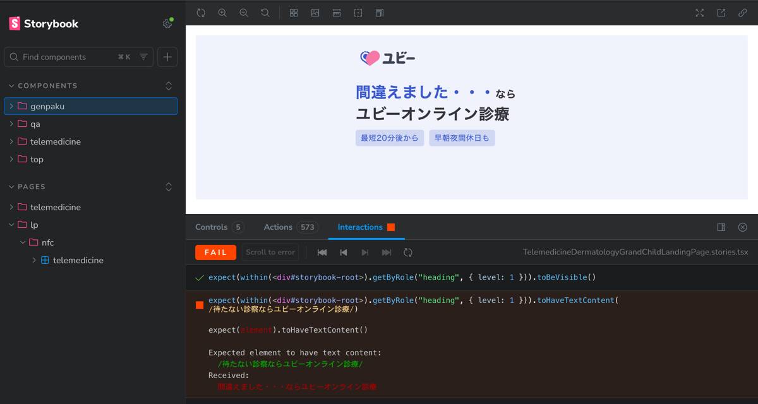Select the failing toHaveTextContent interaction row
Image resolution: width=758 pixels, height=404 pixels.
click(472, 304)
